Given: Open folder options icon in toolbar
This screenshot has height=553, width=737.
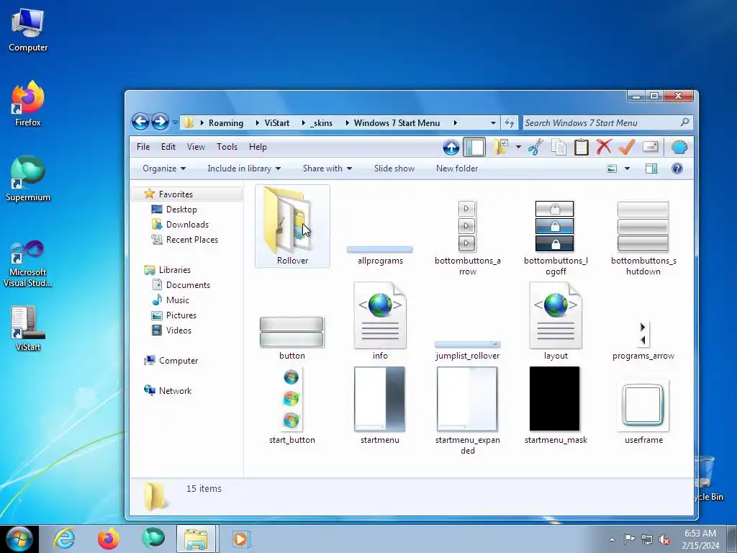Looking at the screenshot, I should (501, 147).
